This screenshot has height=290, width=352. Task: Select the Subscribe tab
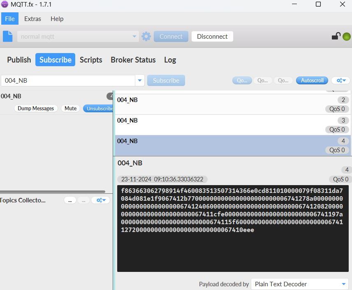point(55,60)
